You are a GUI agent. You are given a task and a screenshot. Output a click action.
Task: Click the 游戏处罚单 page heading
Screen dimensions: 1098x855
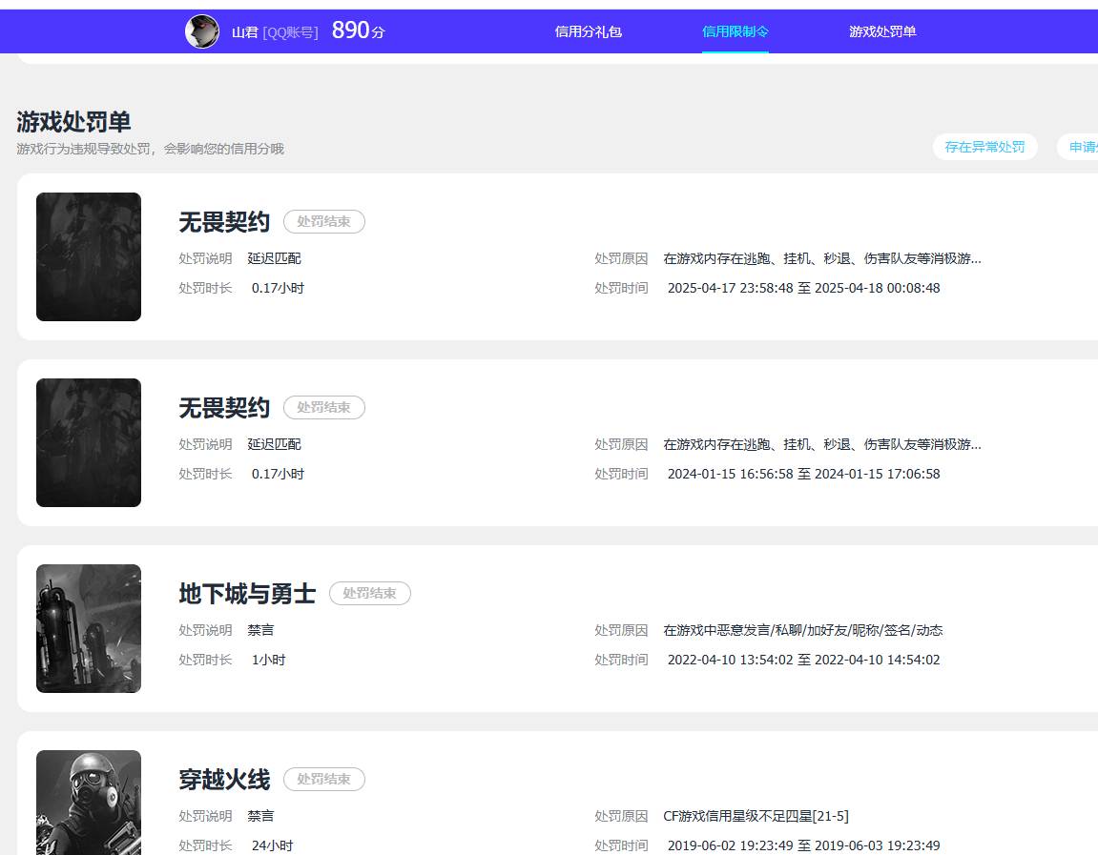click(73, 122)
